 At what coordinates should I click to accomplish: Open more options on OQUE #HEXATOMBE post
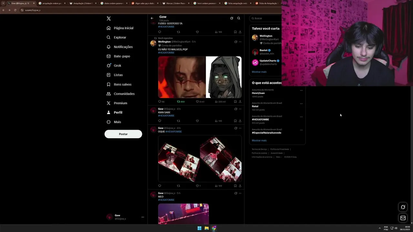coord(240,128)
